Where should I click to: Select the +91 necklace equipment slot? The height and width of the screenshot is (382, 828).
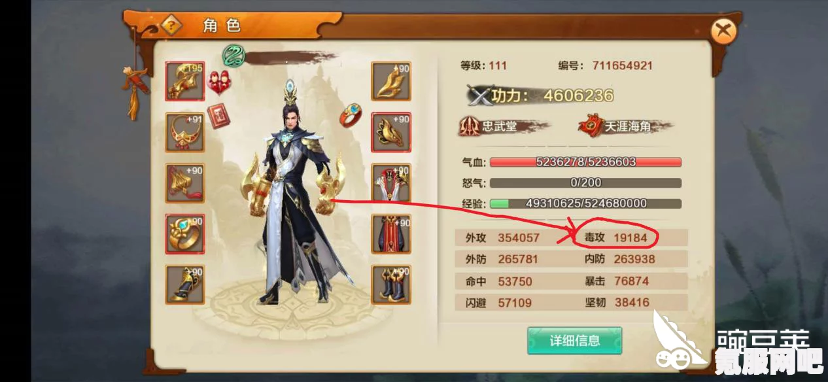coord(184,132)
